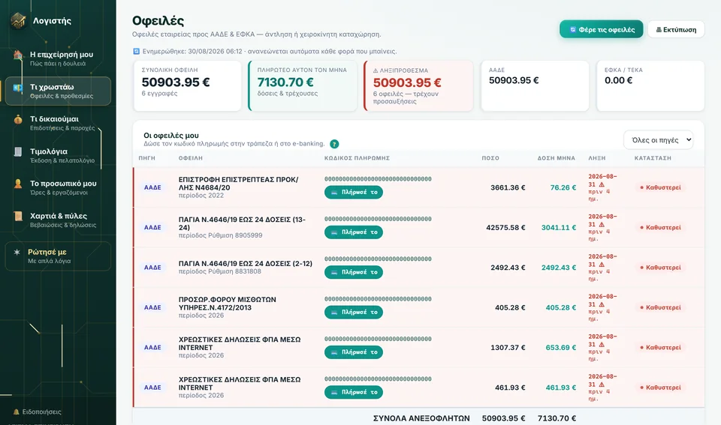Click the ΑΑΔΕ badge in the 42575.58 € row

[152, 227]
